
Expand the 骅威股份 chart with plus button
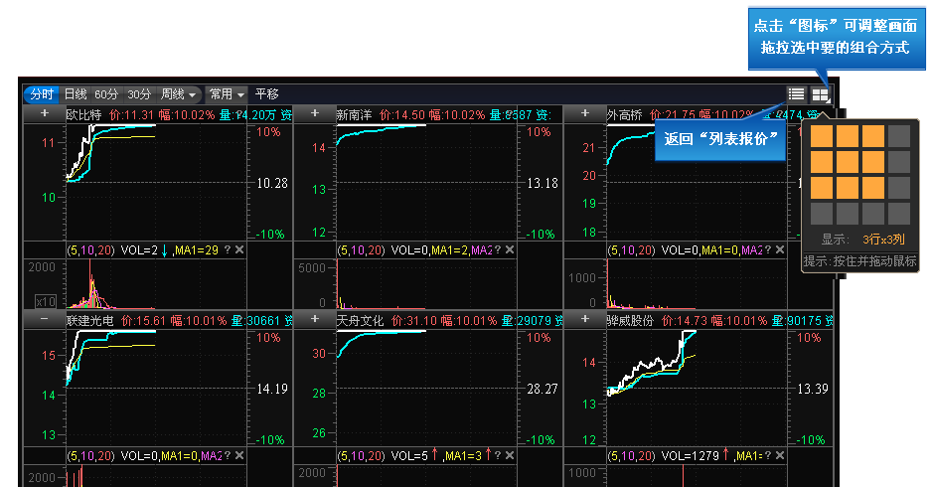point(585,319)
